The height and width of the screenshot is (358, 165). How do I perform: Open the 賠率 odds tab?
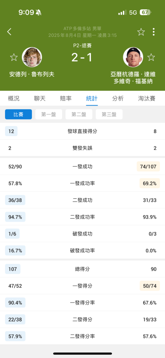66,98
